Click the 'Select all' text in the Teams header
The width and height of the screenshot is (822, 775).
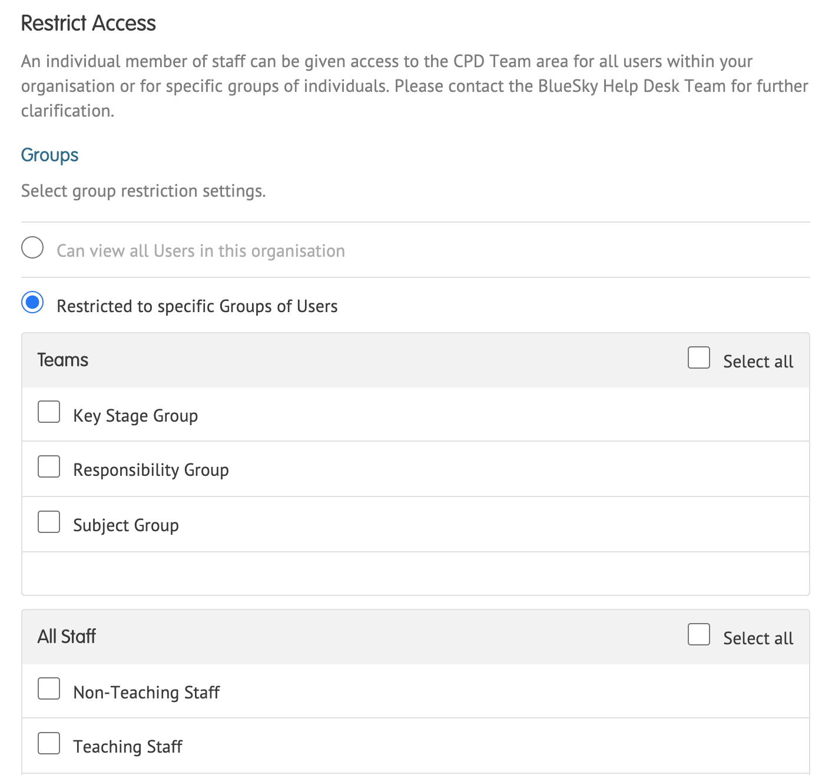[x=758, y=362]
